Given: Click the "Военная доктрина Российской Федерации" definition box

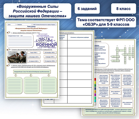Looking at the screenshot, I should [x=108, y=111].
